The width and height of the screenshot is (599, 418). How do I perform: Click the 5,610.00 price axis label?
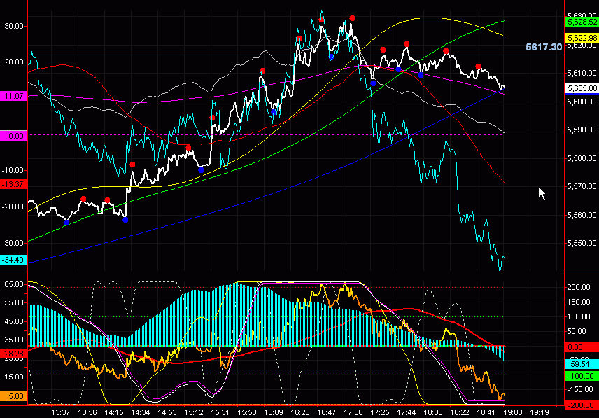[582, 73]
